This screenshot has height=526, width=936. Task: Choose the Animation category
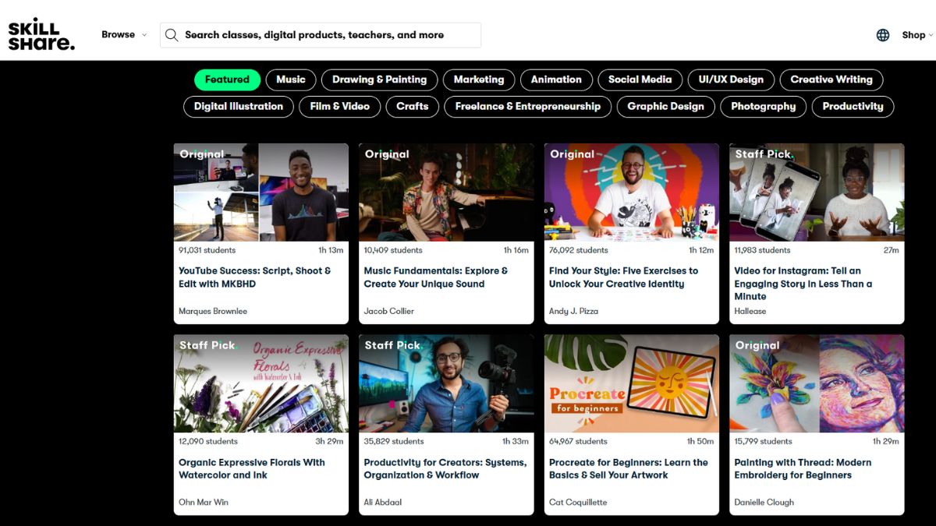point(556,79)
